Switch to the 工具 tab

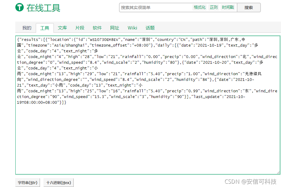coord(44,28)
